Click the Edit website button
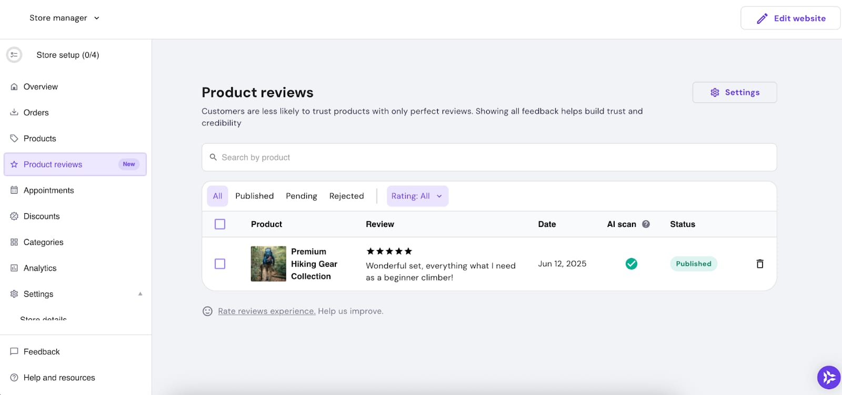This screenshot has height=395, width=842. [x=790, y=18]
